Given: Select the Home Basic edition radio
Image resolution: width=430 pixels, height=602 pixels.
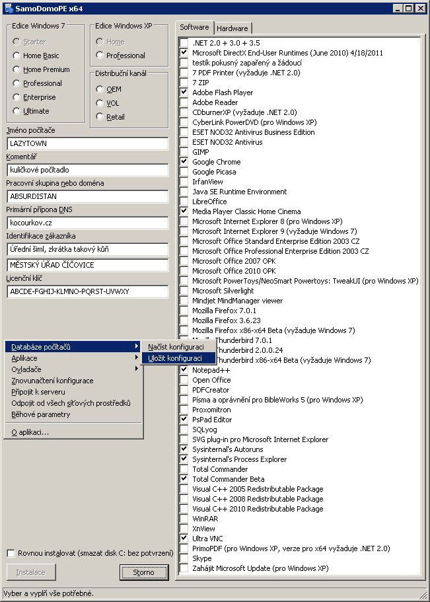Looking at the screenshot, I should pyautogui.click(x=16, y=56).
